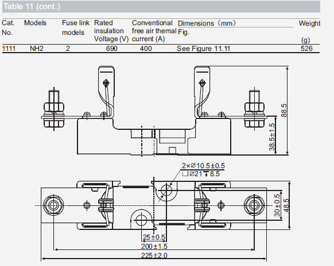The width and height of the screenshot is (334, 266).
Task: Select the '2×Ø10.5±0.5' hole callout
Action: coord(203,165)
